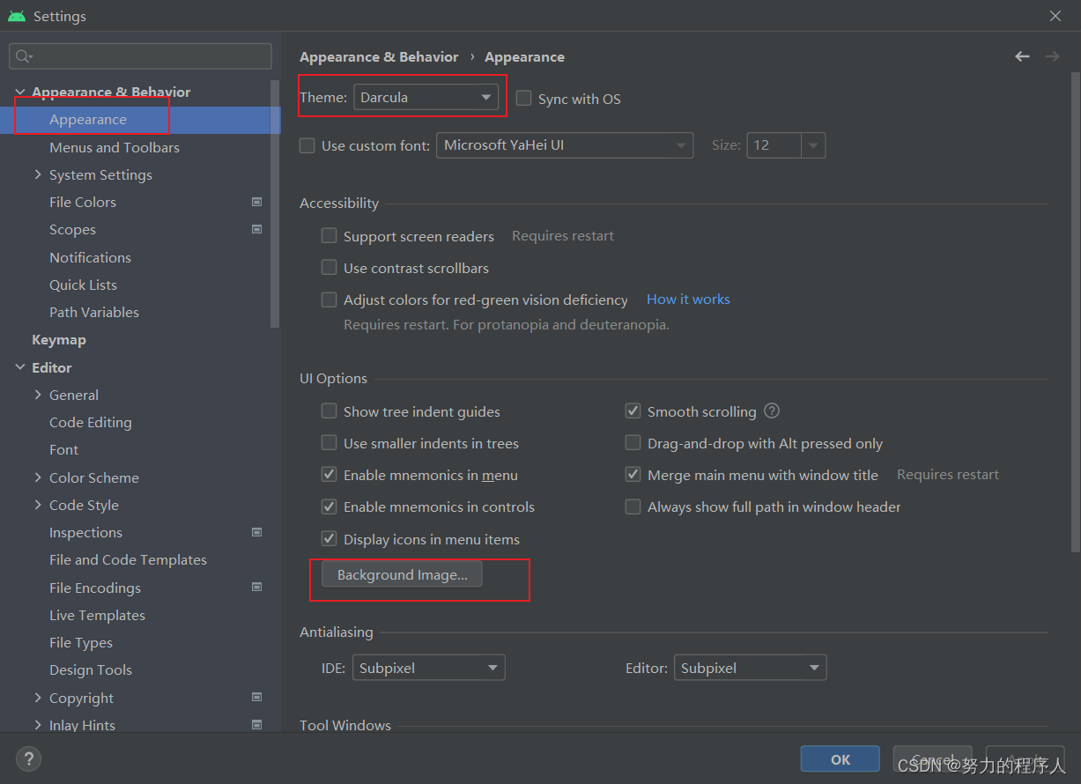Image resolution: width=1081 pixels, height=784 pixels.
Task: Select Keymap in the settings sidebar
Action: [x=59, y=339]
